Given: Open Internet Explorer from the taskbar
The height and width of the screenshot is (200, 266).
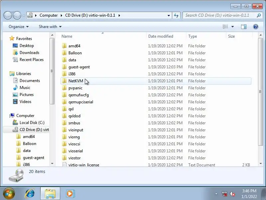Looking at the screenshot, I should click(x=30, y=194).
